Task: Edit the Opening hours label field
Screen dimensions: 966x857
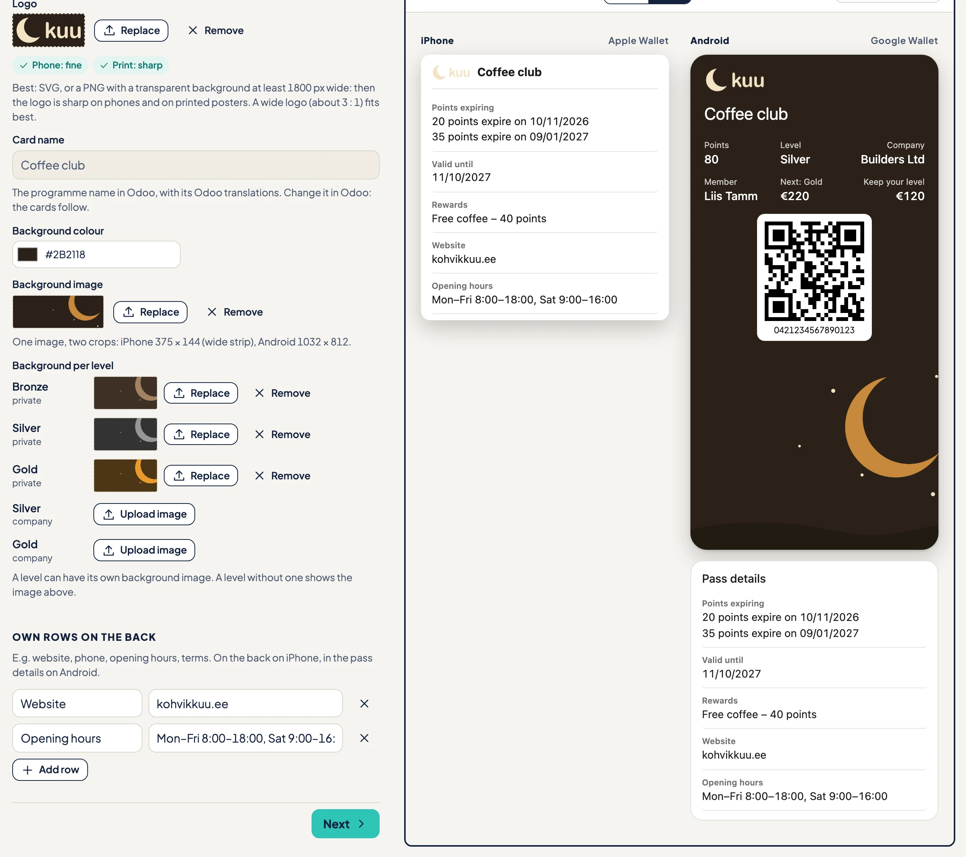Action: click(77, 738)
